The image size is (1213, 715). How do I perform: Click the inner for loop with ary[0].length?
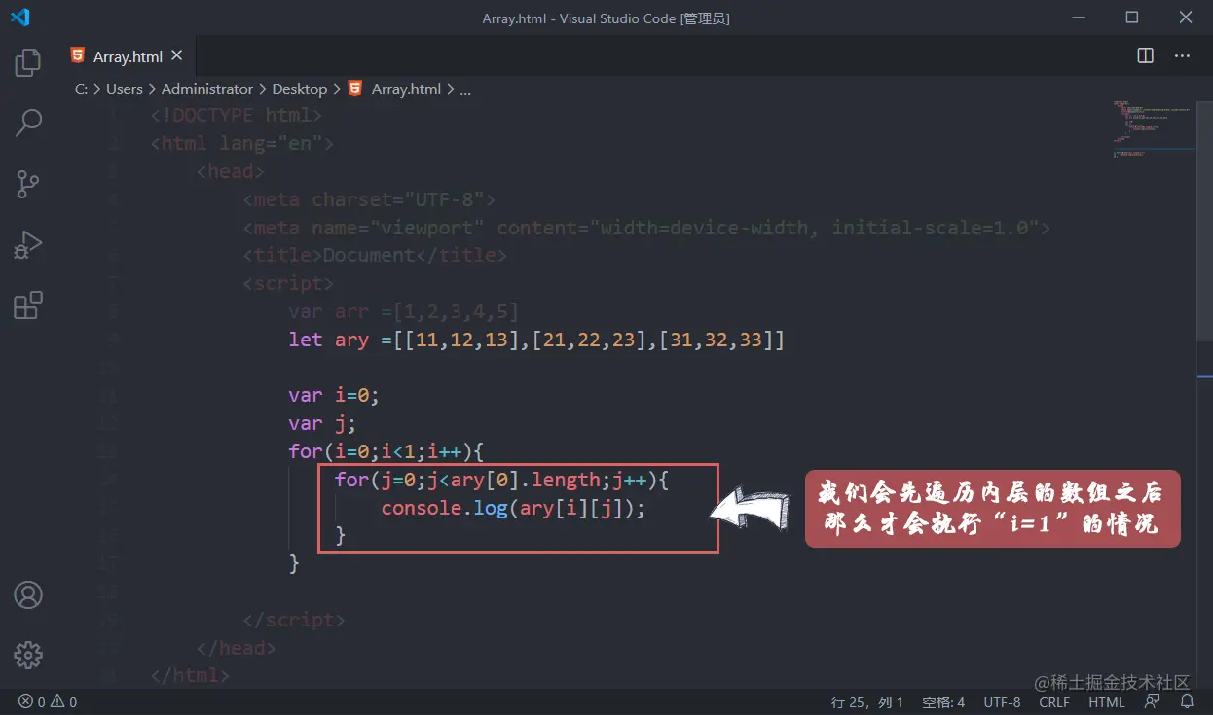click(x=501, y=479)
